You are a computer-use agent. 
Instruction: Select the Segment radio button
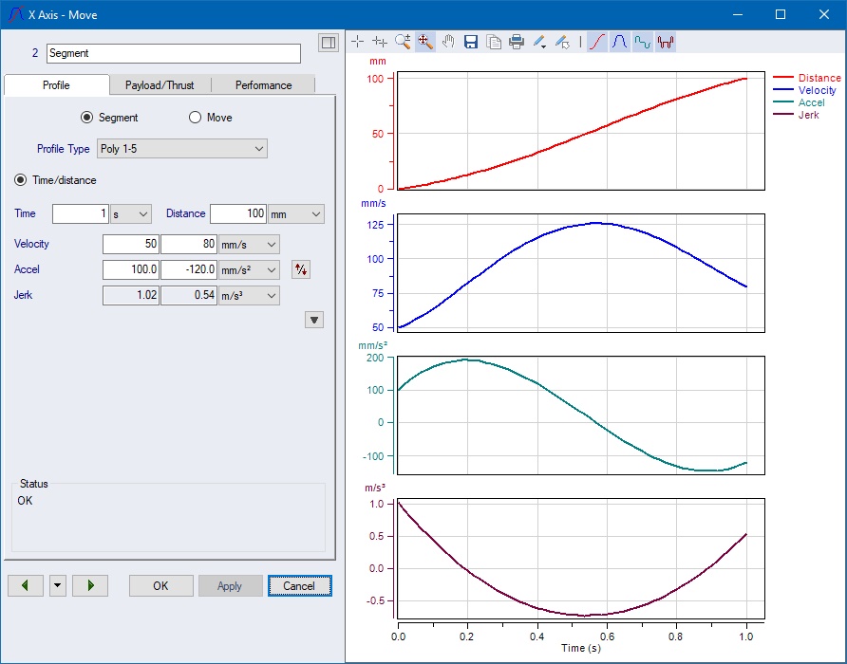pyautogui.click(x=87, y=118)
